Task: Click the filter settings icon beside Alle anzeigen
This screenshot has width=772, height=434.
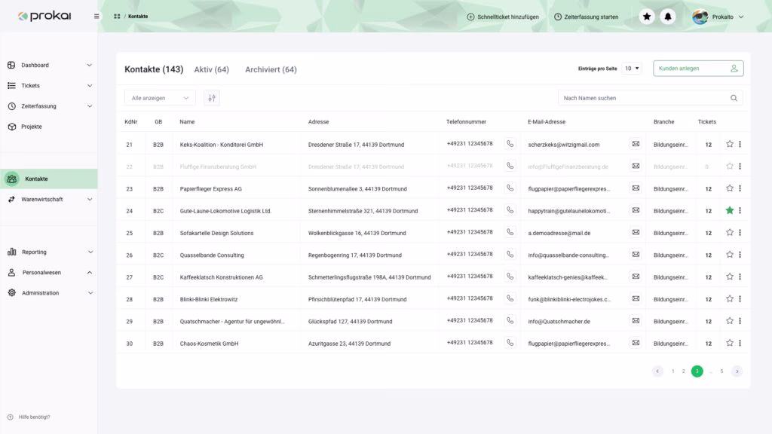Action: pyautogui.click(x=211, y=98)
